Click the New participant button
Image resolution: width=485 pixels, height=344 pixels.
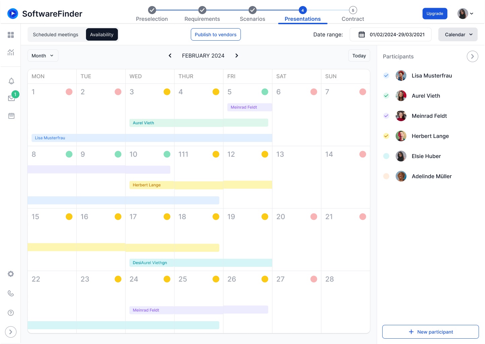(x=430, y=332)
